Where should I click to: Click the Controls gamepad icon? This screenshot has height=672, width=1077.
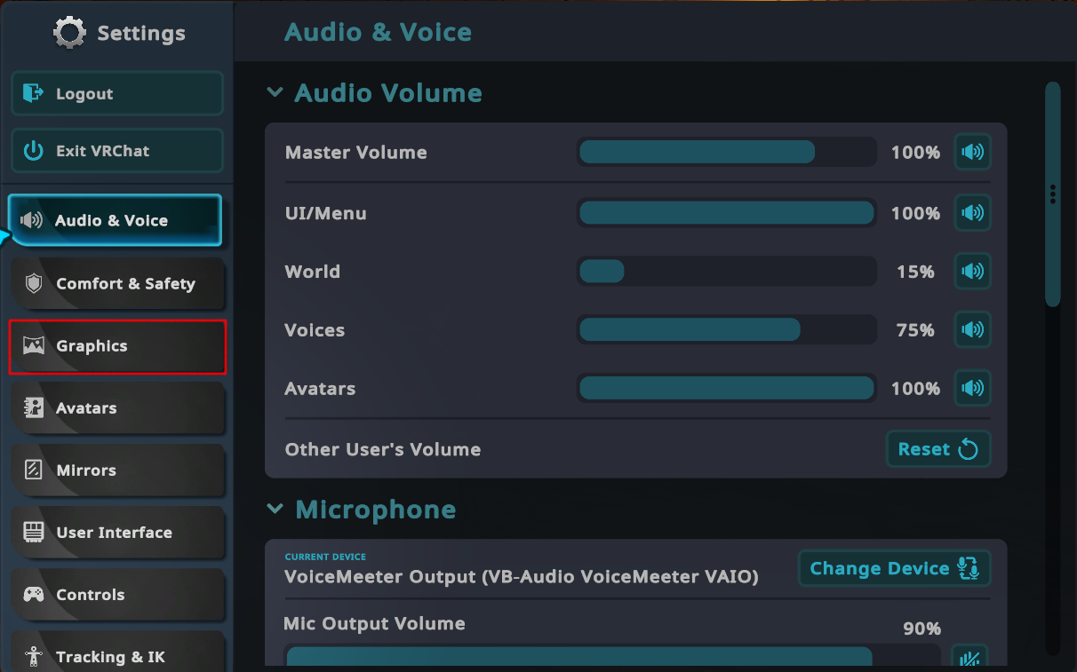pyautogui.click(x=34, y=595)
